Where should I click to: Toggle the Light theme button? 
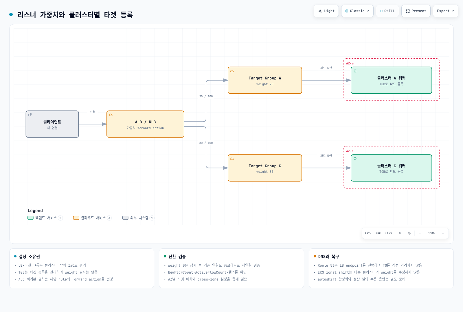coord(326,11)
